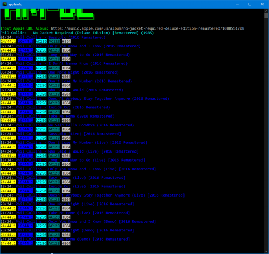This screenshot has width=269, height=254.
Task: Click track 16/24 Only You Know (Live)
Action: click(x=78, y=169)
